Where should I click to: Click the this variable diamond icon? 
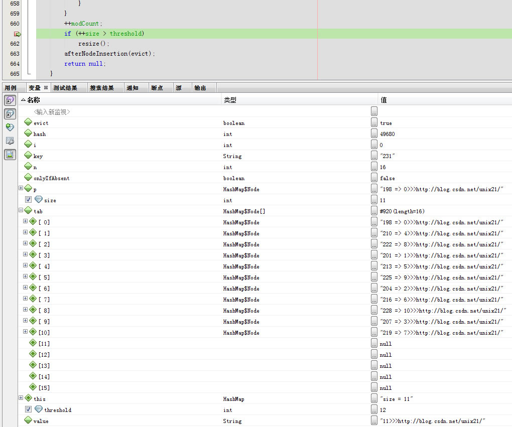pos(28,398)
